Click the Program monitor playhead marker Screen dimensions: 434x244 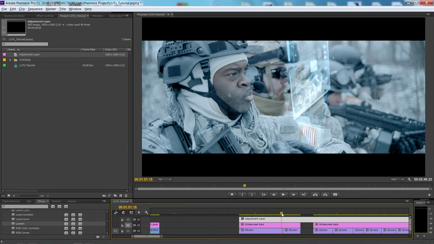244,186
